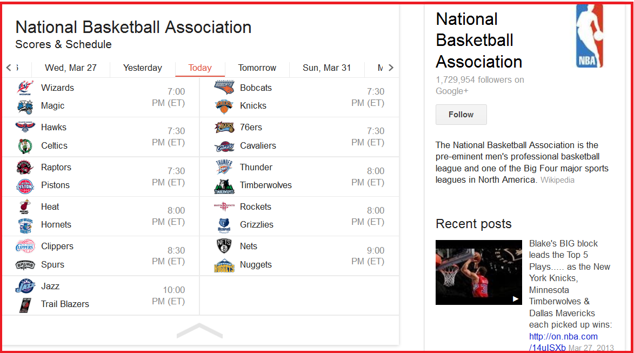
Task: Open the Tomorrow schedule tab
Action: [x=257, y=68]
